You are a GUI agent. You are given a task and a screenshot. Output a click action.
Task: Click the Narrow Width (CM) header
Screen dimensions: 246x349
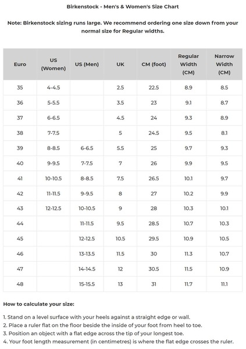pyautogui.click(x=224, y=65)
